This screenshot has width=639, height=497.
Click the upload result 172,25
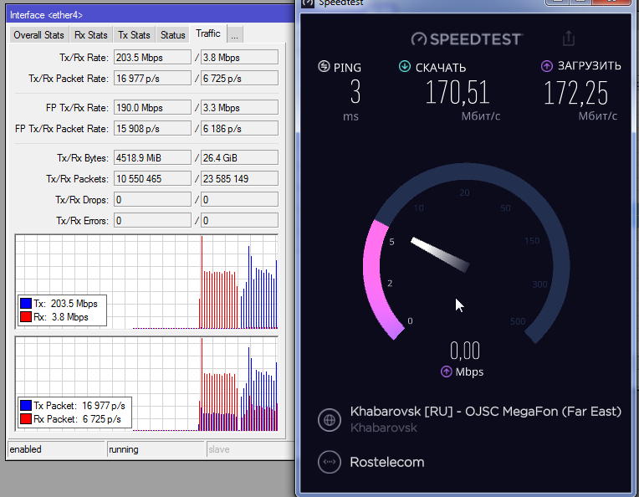(x=575, y=93)
